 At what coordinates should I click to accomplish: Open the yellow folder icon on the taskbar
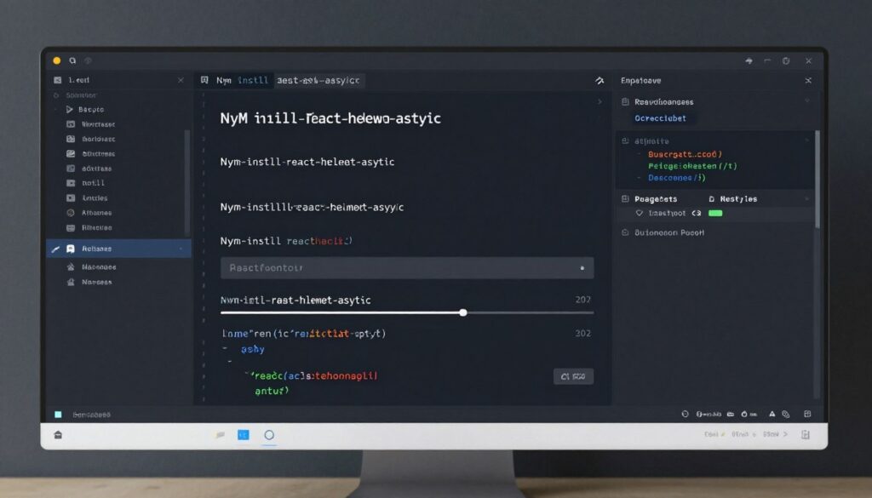(221, 435)
